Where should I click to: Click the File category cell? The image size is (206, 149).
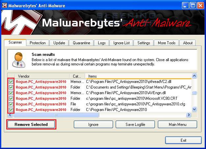(73, 104)
